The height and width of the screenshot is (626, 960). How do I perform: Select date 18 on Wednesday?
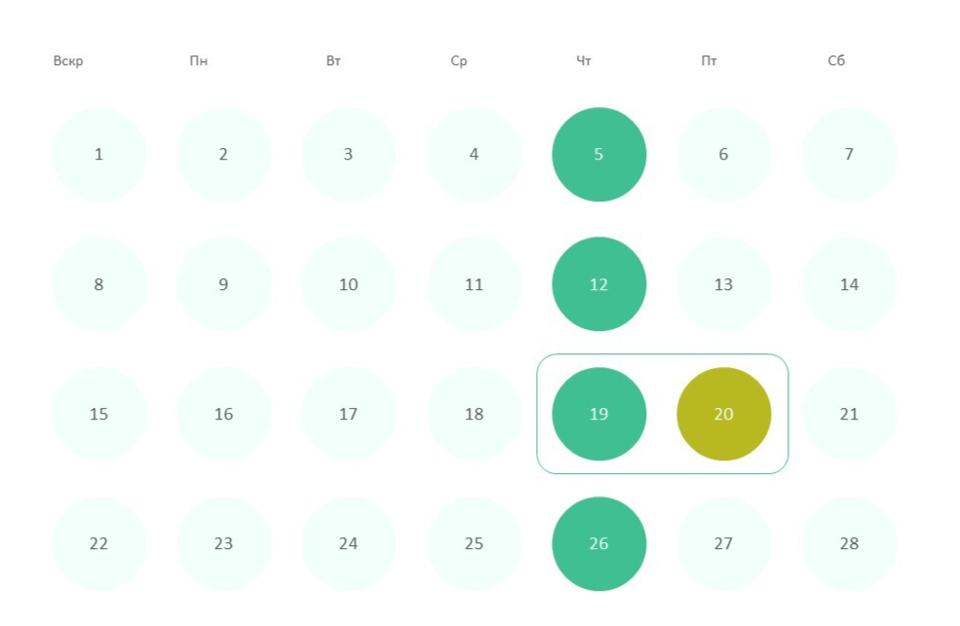(474, 414)
